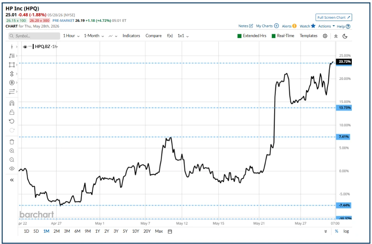Open the HPQ.BZ series three-dot menu
This screenshot has width=372, height=244.
coord(30,46)
